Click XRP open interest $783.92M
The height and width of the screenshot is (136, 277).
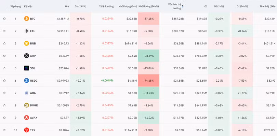201,56
